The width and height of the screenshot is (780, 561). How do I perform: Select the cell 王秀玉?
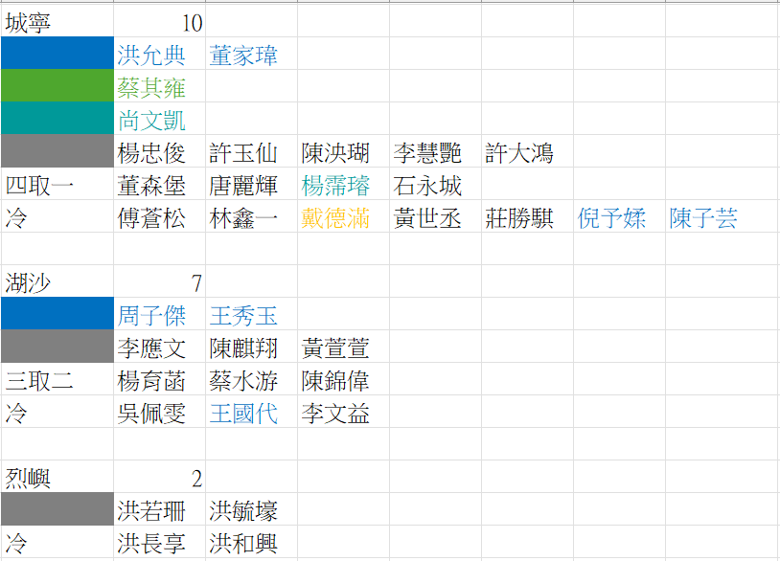[252, 314]
